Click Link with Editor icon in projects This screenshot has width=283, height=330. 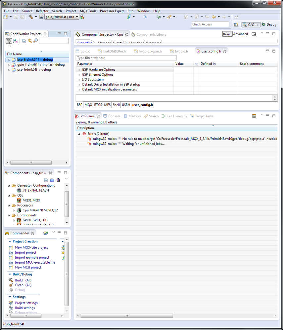tap(30, 41)
